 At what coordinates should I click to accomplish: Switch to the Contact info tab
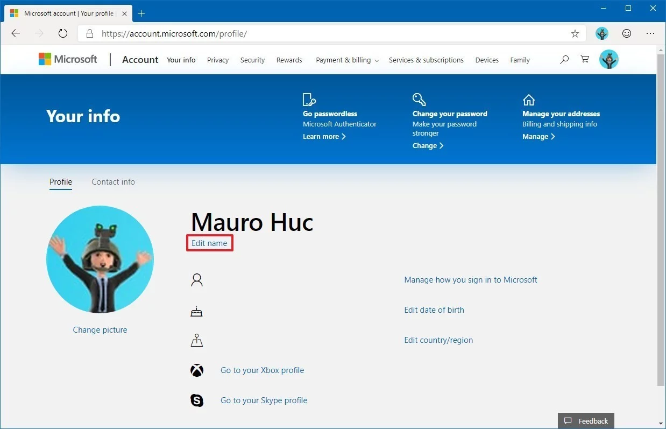(113, 182)
